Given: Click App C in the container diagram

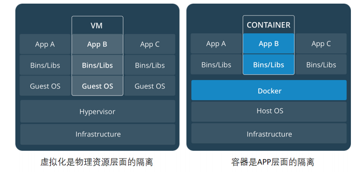Looking at the screenshot, I should point(321,43).
